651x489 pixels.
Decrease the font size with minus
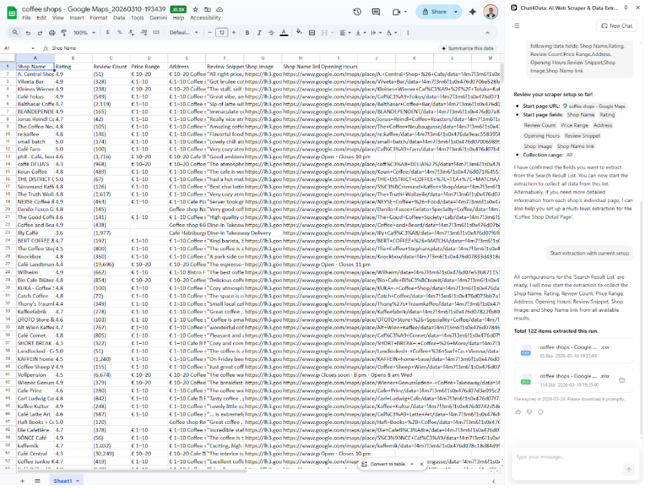tap(210, 33)
